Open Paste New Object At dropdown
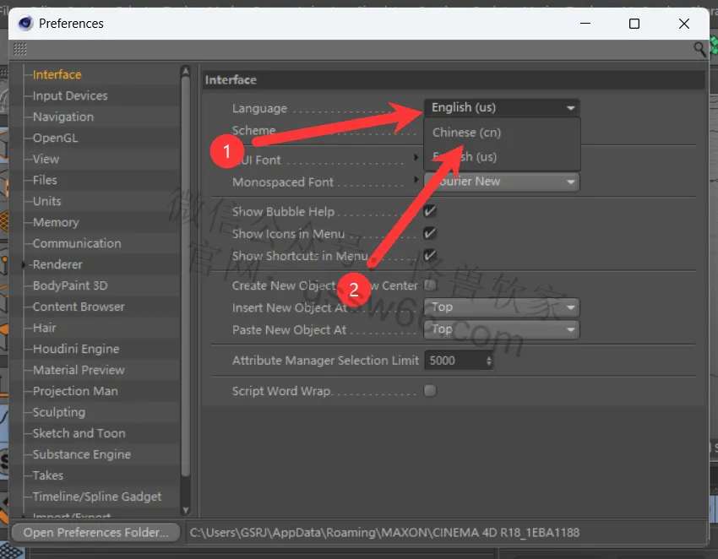This screenshot has height=559, width=718. tap(502, 329)
